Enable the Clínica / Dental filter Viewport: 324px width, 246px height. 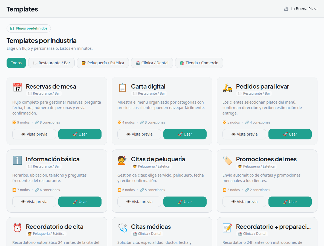pyautogui.click(x=152, y=63)
